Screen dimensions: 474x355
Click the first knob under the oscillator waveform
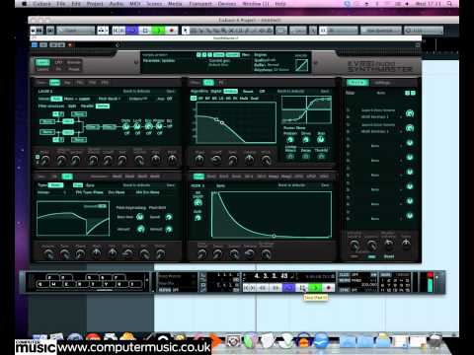click(48, 253)
